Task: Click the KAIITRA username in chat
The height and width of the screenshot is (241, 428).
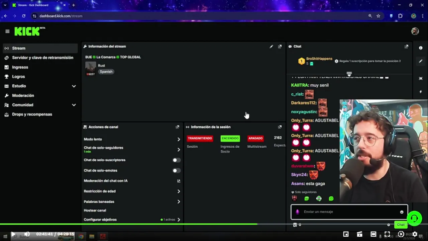Action: point(300,85)
